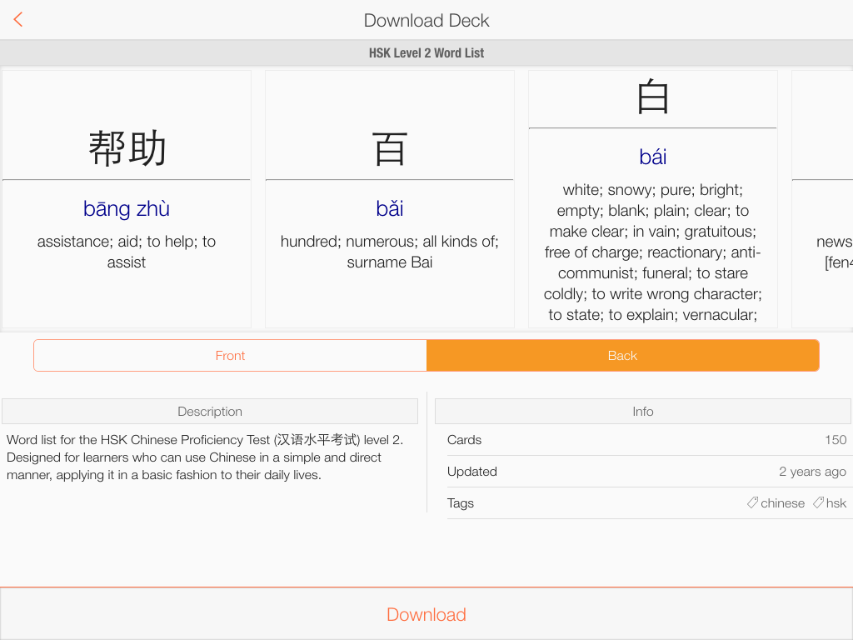Download the HSK Level 2 deck
The height and width of the screenshot is (640, 853).
pos(426,614)
